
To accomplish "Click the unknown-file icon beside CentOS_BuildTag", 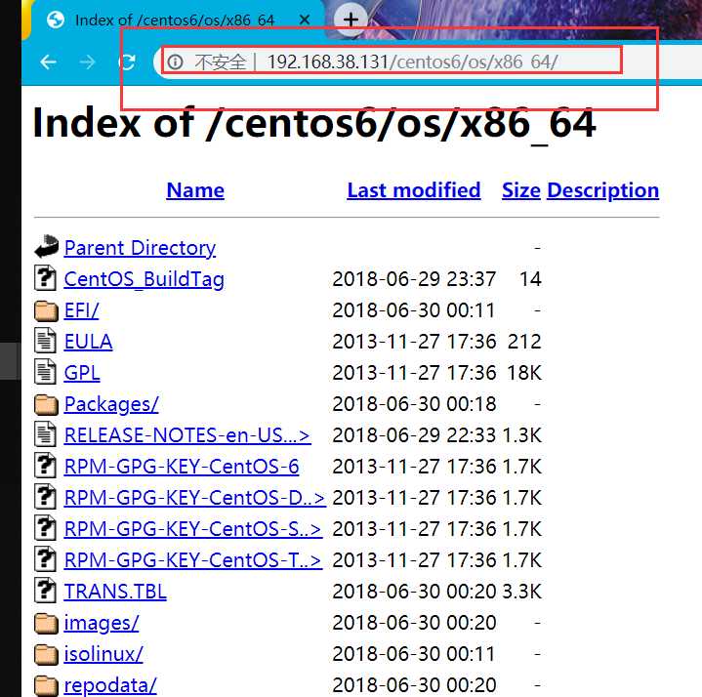I will coord(45,277).
